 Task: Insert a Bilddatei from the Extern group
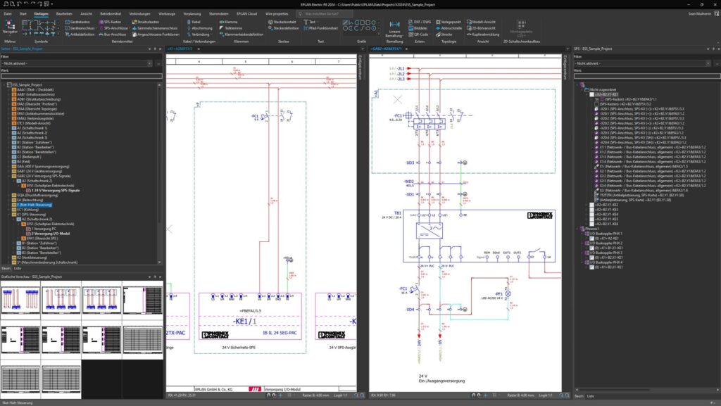(421, 27)
